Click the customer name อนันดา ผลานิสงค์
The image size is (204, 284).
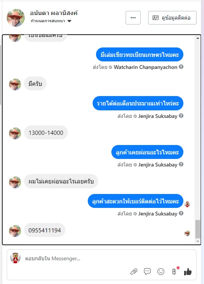[x=54, y=13]
